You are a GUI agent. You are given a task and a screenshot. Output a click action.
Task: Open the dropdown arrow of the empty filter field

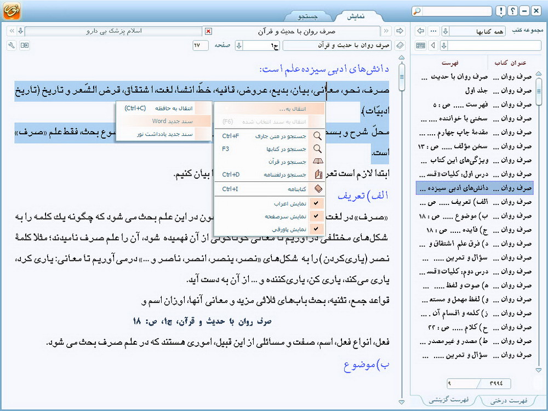coord(444,45)
